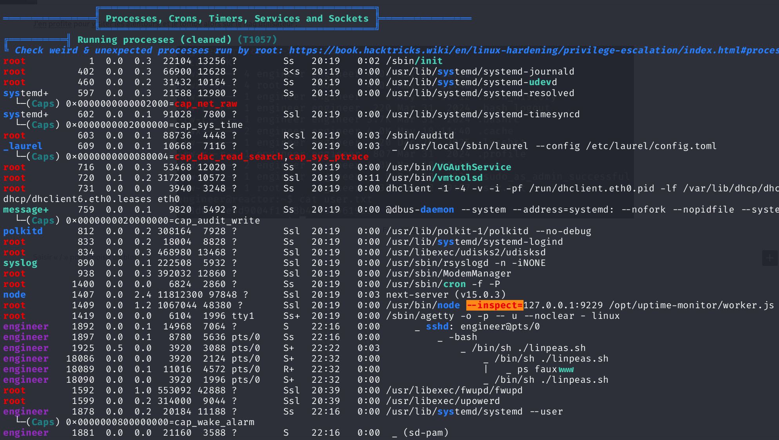Select the systemd-logind process path
779x440 pixels.
coord(474,242)
